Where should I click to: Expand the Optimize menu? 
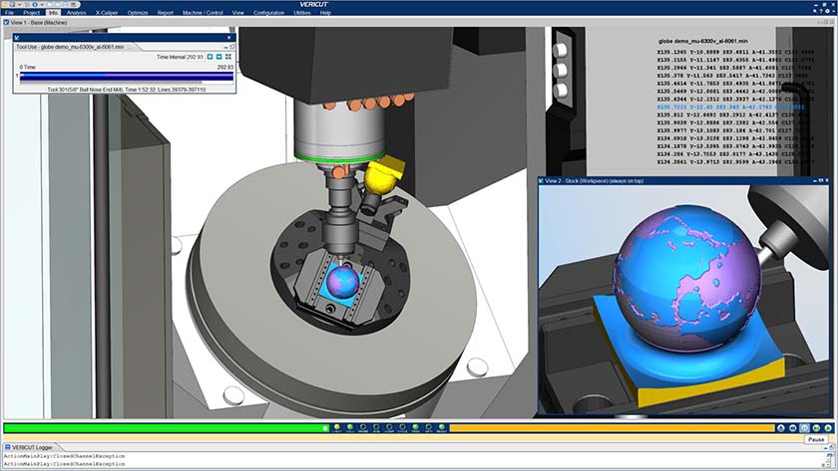(x=138, y=13)
